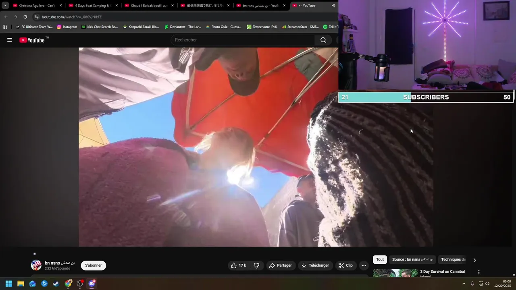
Task: View site information icon in address bar
Action: tap(37, 17)
